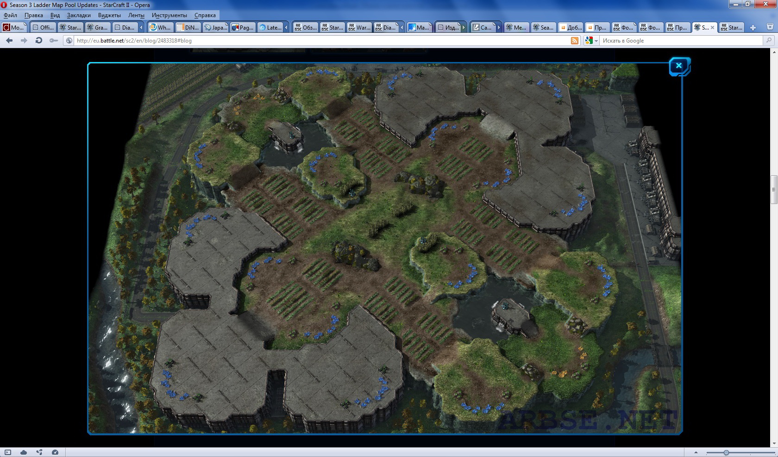Switch to the 'Изд...' tab
The height and width of the screenshot is (457, 778).
pyautogui.click(x=448, y=28)
